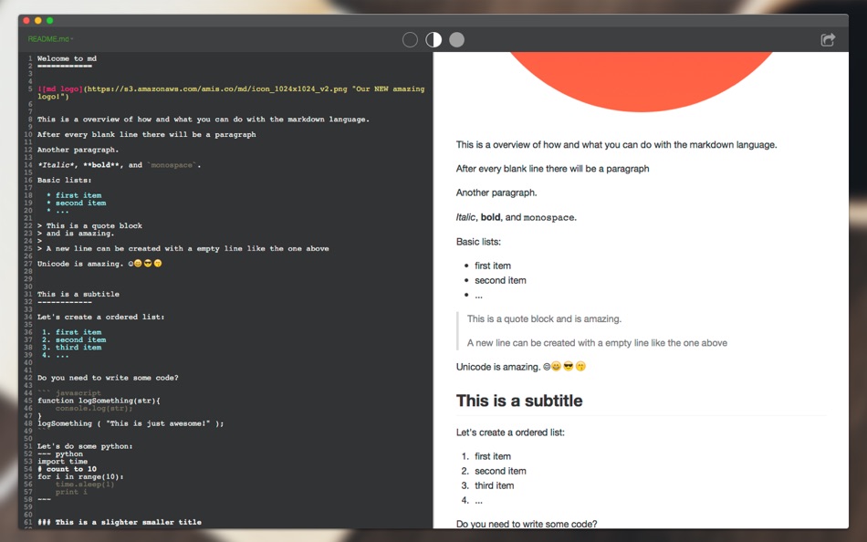Viewport: 867px width, 542px height.
Task: Open README.md document title dropdown
Action: [50, 38]
